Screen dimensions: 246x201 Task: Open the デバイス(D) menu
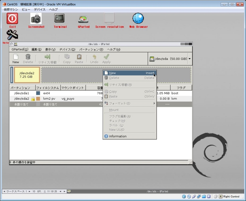point(67,49)
